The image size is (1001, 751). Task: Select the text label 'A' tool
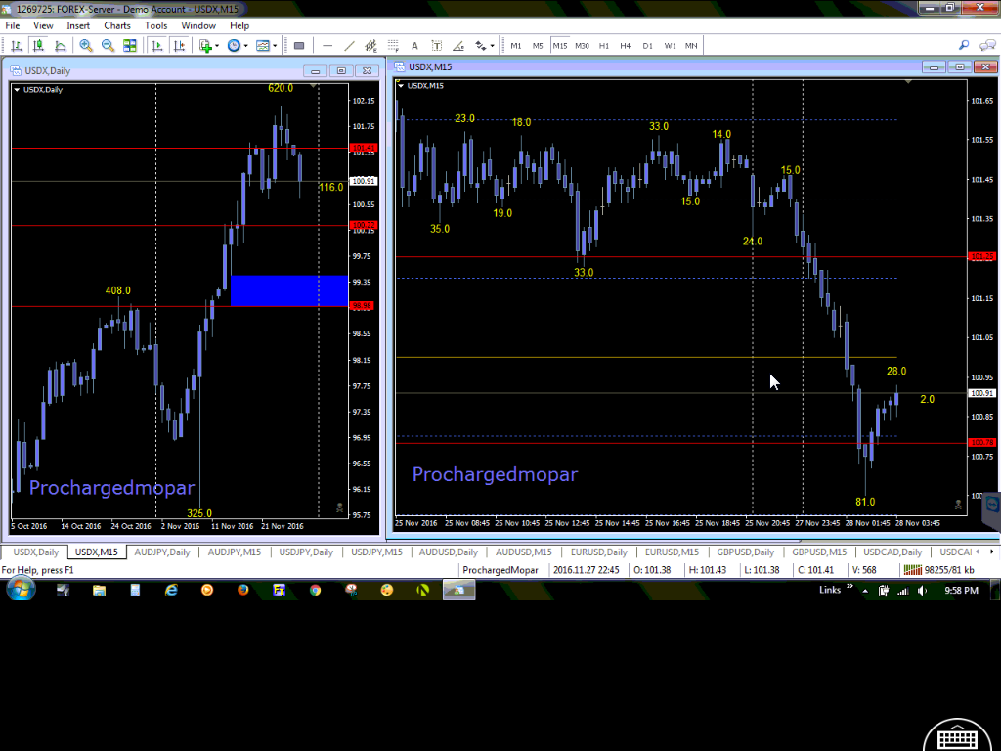coord(414,46)
